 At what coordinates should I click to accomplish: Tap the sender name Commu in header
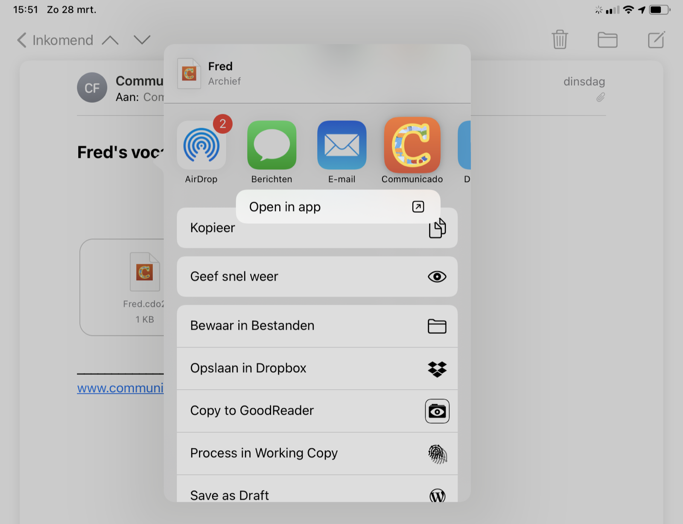click(x=140, y=81)
